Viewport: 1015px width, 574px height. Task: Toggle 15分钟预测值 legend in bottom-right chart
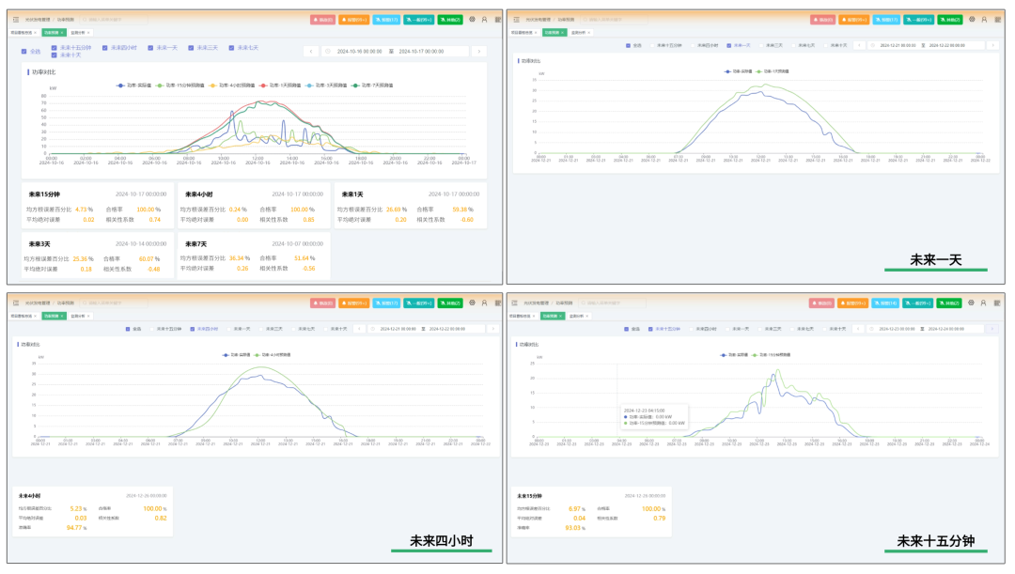coord(773,354)
